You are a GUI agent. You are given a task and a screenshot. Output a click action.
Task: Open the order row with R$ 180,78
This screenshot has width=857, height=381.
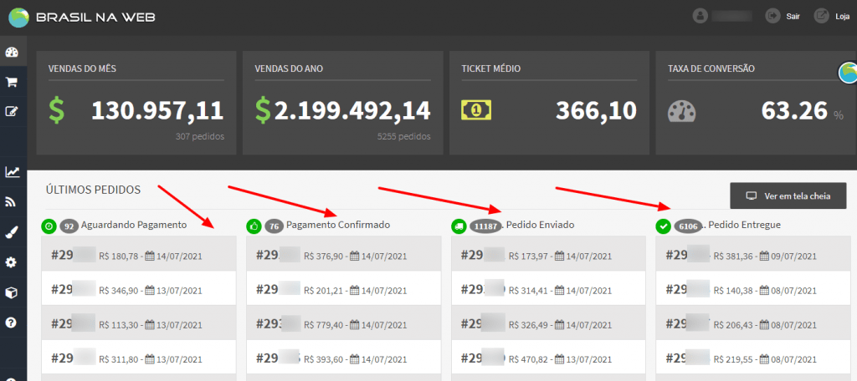(x=139, y=256)
